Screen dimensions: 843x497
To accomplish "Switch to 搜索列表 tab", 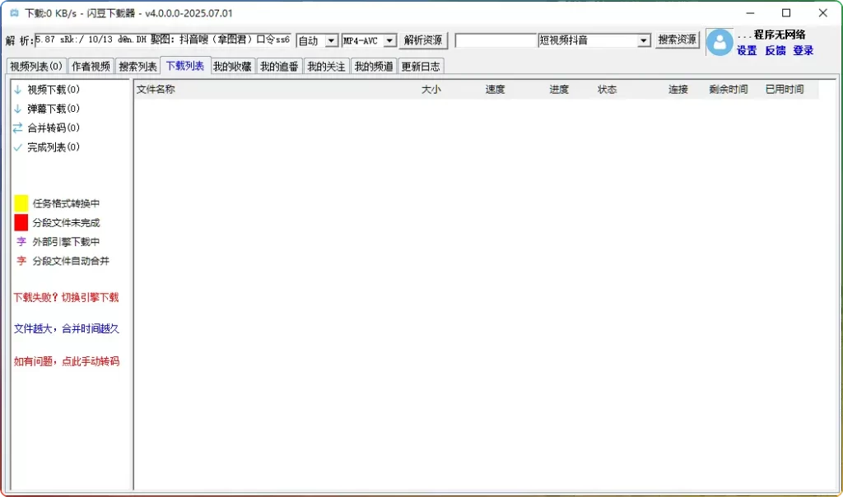I will click(x=137, y=67).
